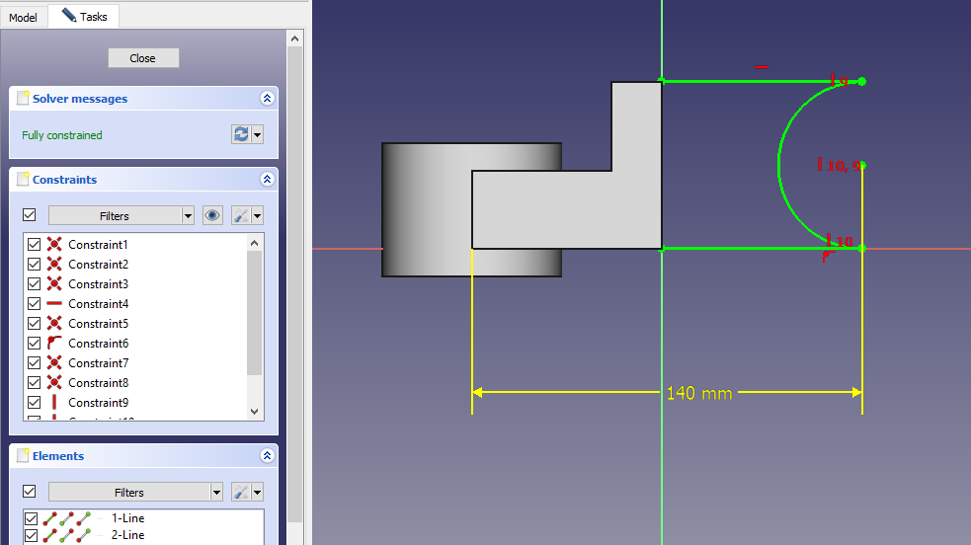This screenshot has width=971, height=545.
Task: Collapse the Solver messages section
Action: [266, 99]
